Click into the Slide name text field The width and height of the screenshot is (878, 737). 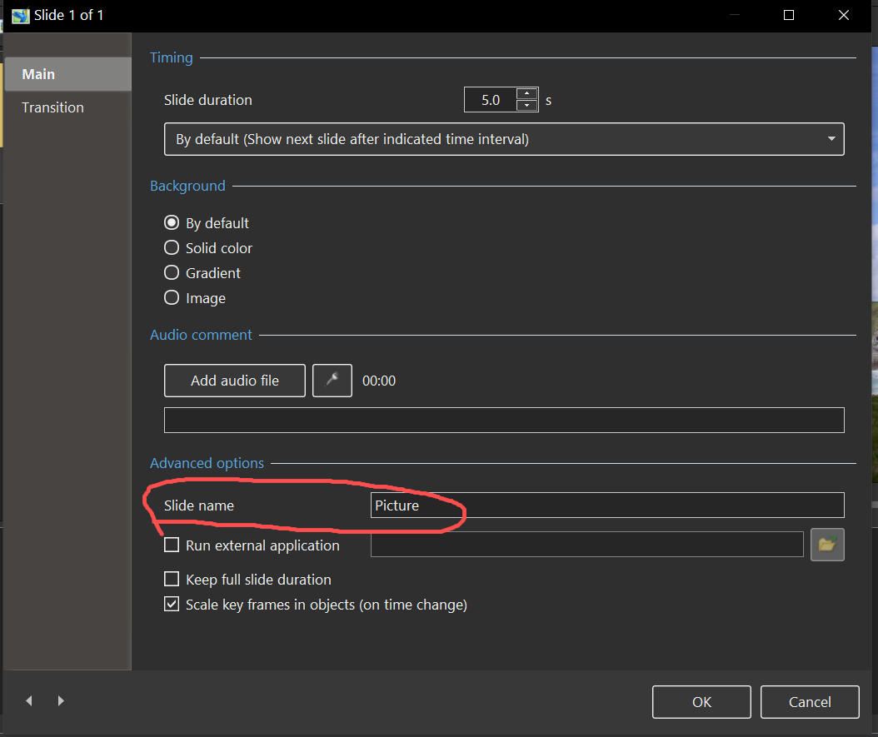tap(606, 505)
